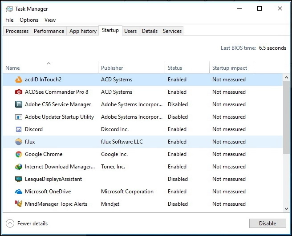Viewport: 292px width, 236px height.
Task: Sort by the Startup impact column header
Action: tap(231, 67)
